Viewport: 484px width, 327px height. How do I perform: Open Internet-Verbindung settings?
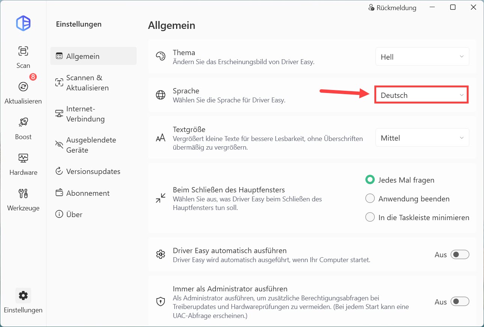coord(93,114)
